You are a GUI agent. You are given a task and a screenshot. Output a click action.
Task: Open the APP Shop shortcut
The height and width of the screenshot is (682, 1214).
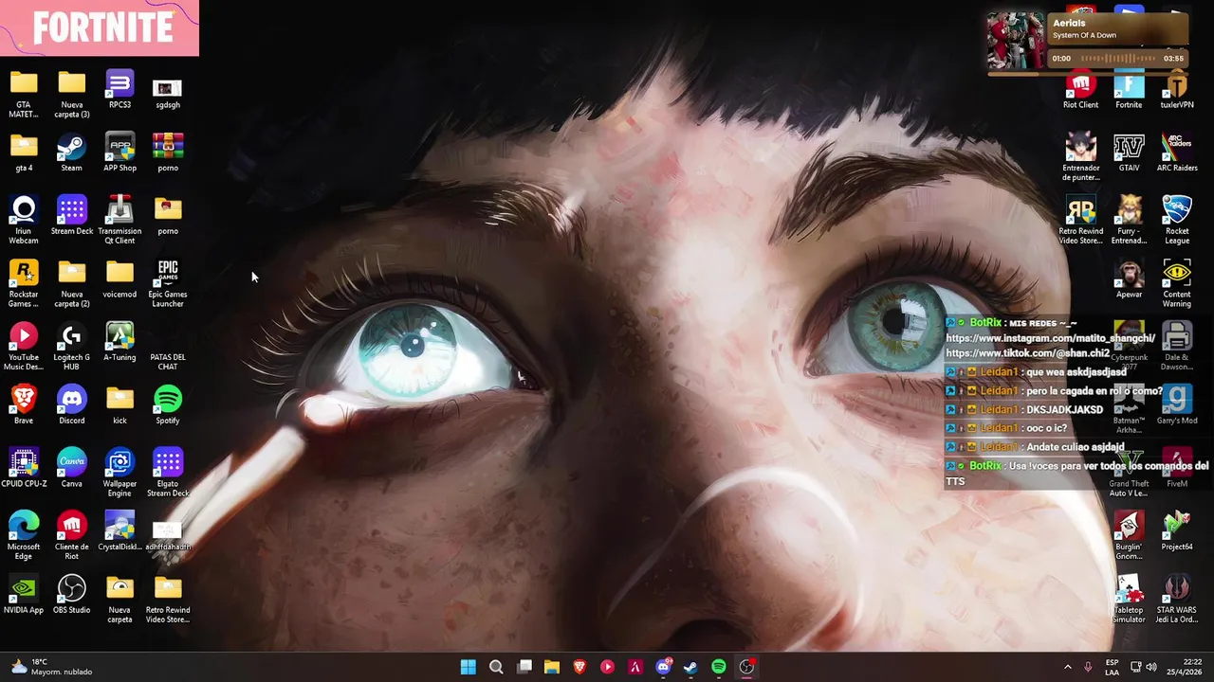point(120,153)
